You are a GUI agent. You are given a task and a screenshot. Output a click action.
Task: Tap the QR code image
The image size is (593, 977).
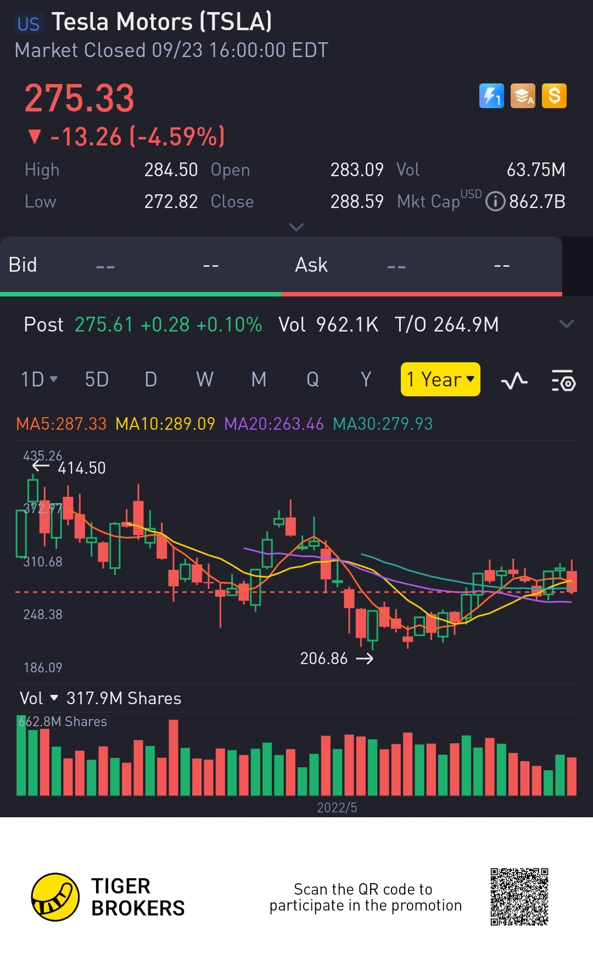[519, 897]
